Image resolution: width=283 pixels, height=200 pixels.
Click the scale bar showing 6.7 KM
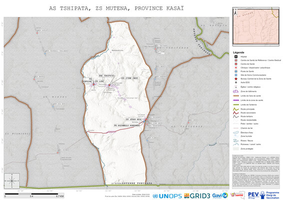click(34, 195)
